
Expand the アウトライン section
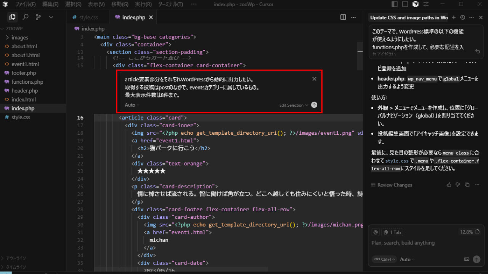tap(33, 258)
